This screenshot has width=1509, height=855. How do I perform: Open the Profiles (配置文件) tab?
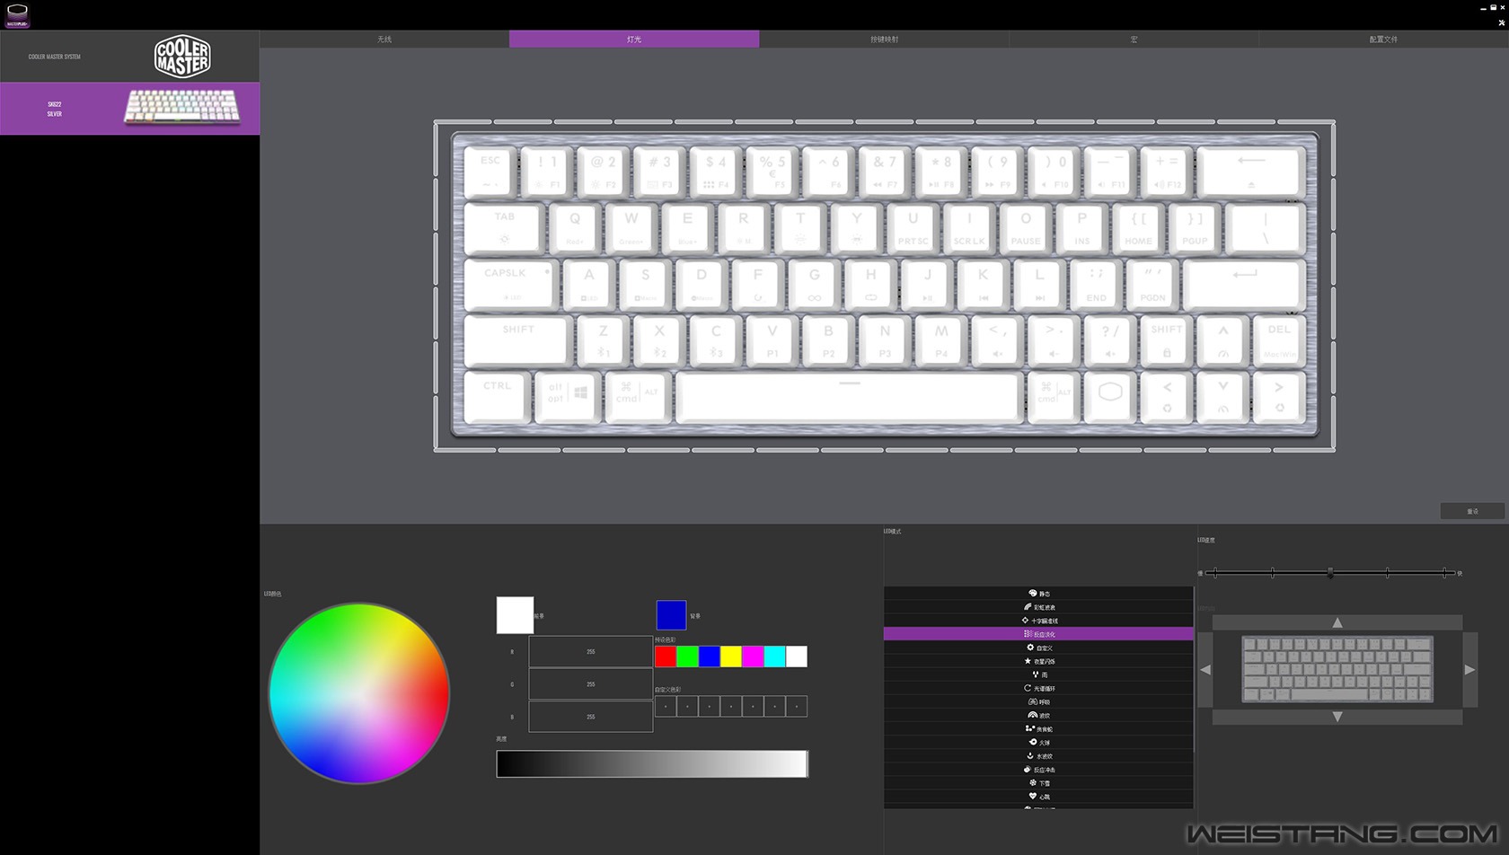pyautogui.click(x=1383, y=40)
